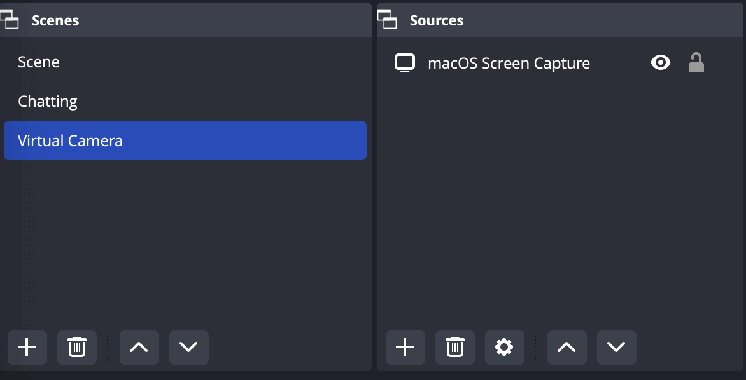
Task: Move selected scene down in list
Action: point(188,347)
